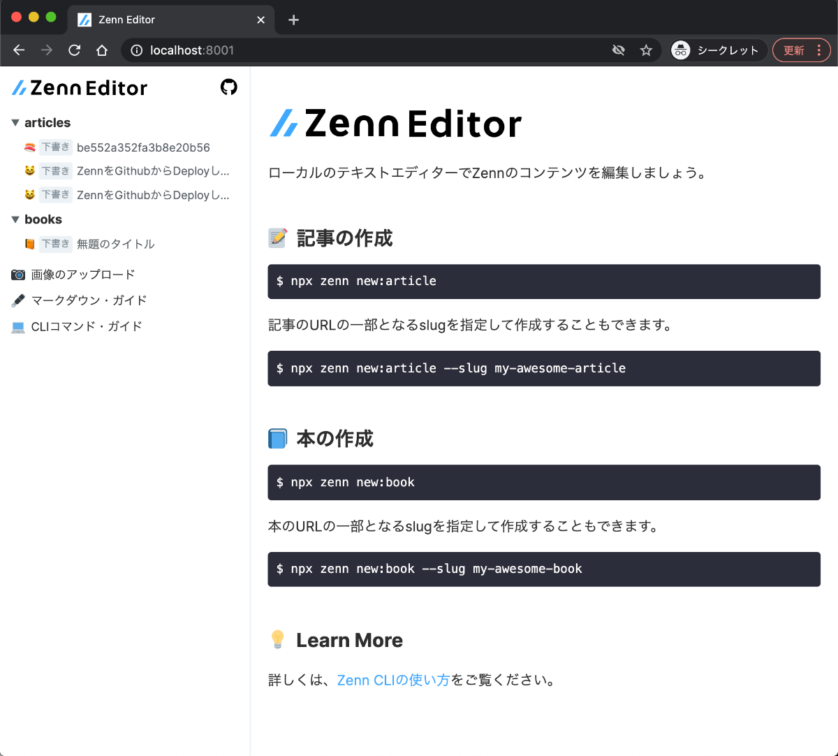The image size is (838, 756).
Task: Click the blue book icon by 本の作成
Action: pyautogui.click(x=278, y=439)
